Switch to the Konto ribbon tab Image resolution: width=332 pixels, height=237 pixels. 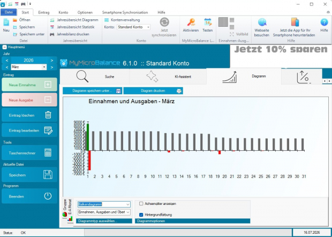click(x=63, y=12)
